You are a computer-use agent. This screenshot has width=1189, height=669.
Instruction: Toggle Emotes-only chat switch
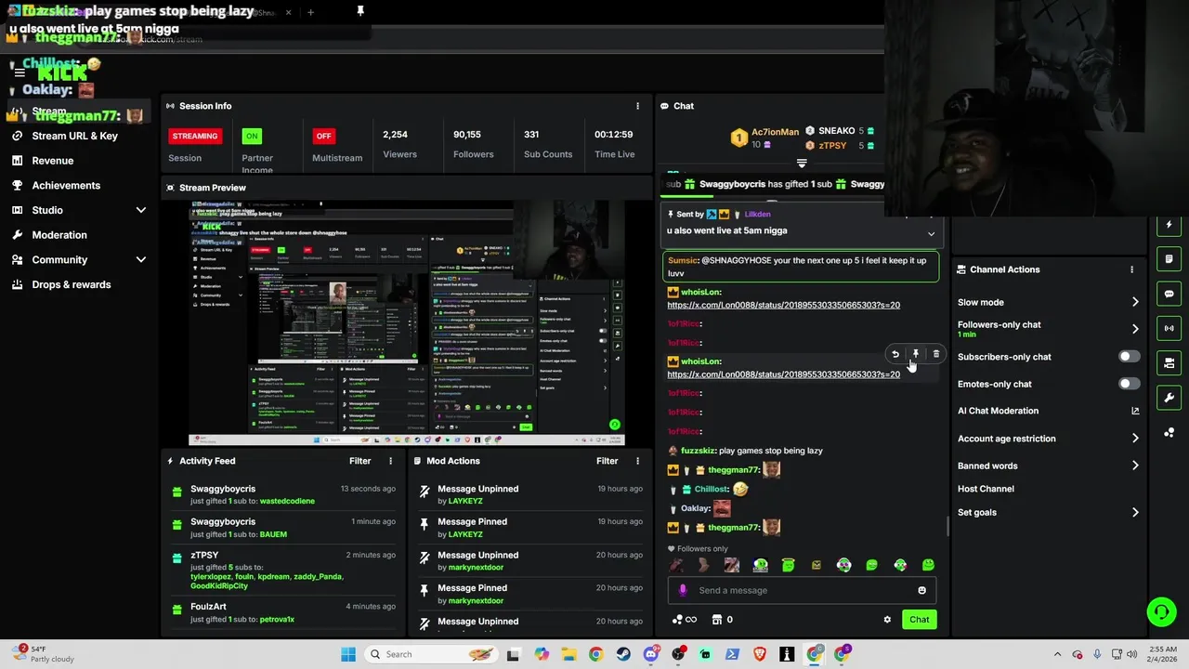(1130, 384)
